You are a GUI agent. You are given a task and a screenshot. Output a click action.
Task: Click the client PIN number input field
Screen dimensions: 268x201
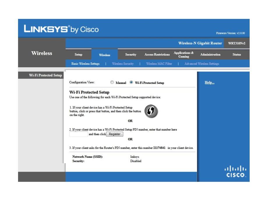pos(78,134)
